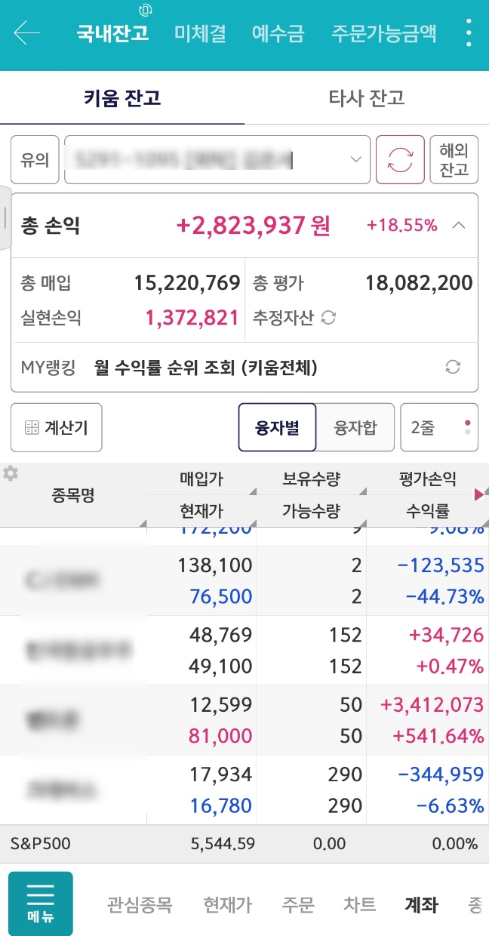Sort by the 종목명 column header

point(73,495)
